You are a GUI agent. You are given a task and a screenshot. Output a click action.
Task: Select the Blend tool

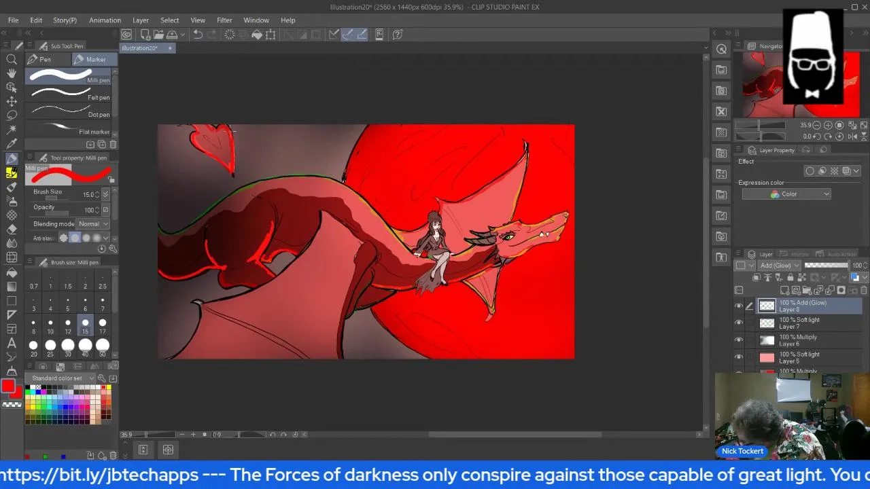point(12,243)
